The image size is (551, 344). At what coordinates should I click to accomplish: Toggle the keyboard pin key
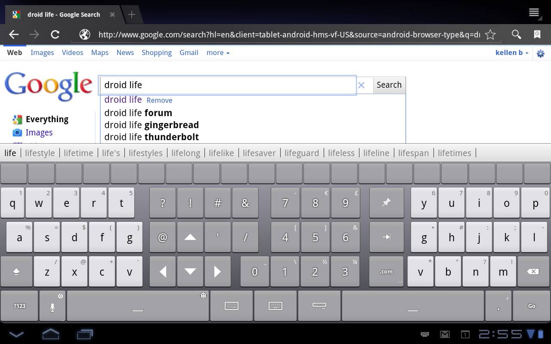tap(387, 203)
